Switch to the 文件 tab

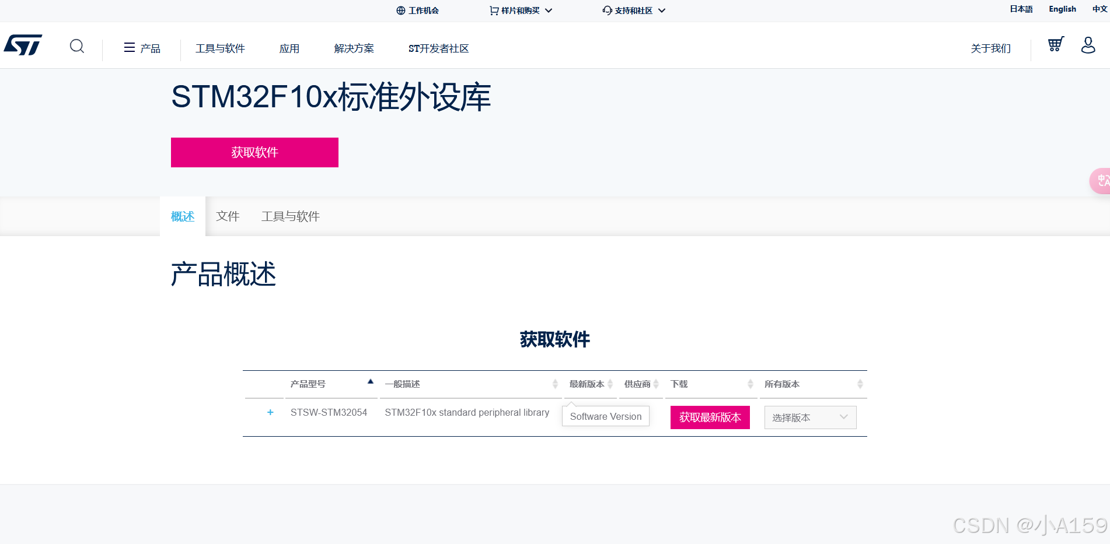pos(228,216)
